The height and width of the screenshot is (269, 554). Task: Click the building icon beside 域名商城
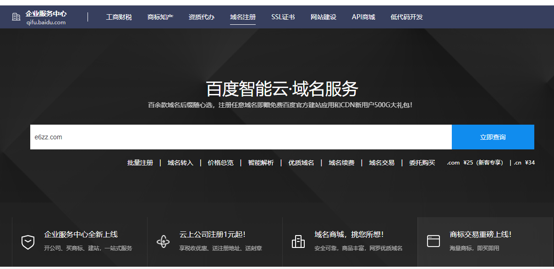point(298,241)
